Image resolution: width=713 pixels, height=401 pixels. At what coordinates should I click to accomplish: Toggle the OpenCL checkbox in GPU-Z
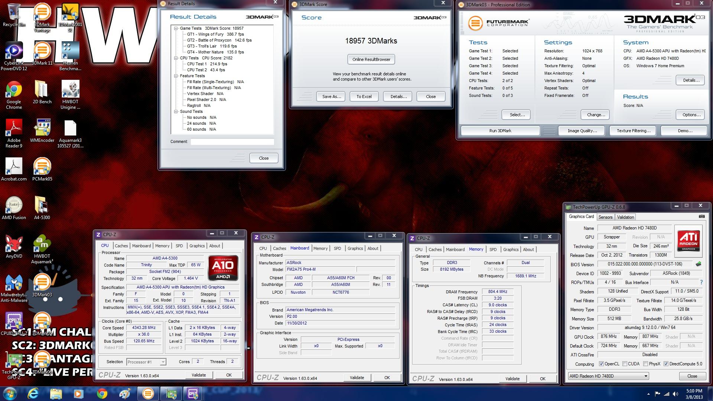pos(601,364)
